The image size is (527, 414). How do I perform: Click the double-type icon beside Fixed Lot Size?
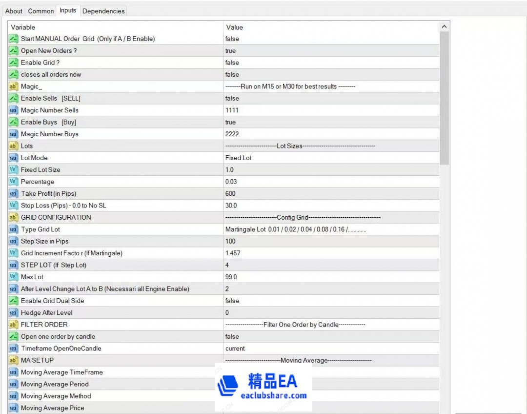pos(14,170)
